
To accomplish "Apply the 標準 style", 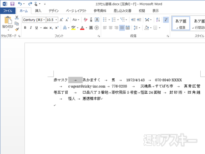I will point(181,24).
